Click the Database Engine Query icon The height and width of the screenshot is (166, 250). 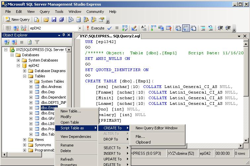pyautogui.click(x=37, y=20)
